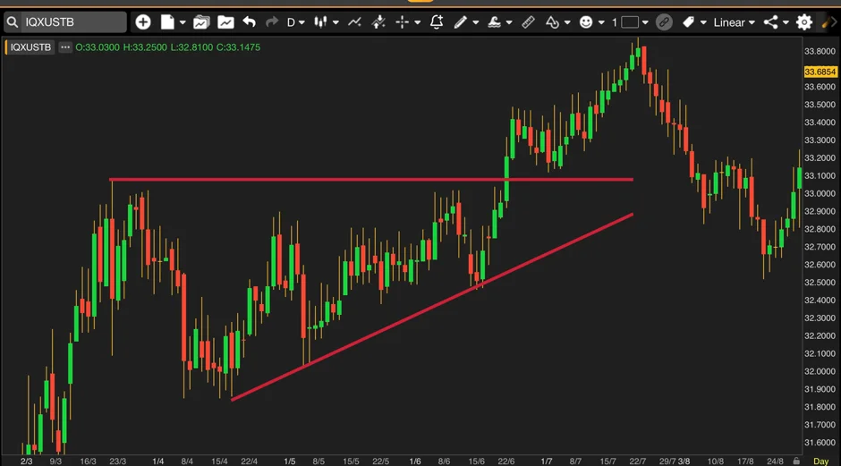Click the new document page icon
This screenshot has width=841, height=466.
(167, 22)
